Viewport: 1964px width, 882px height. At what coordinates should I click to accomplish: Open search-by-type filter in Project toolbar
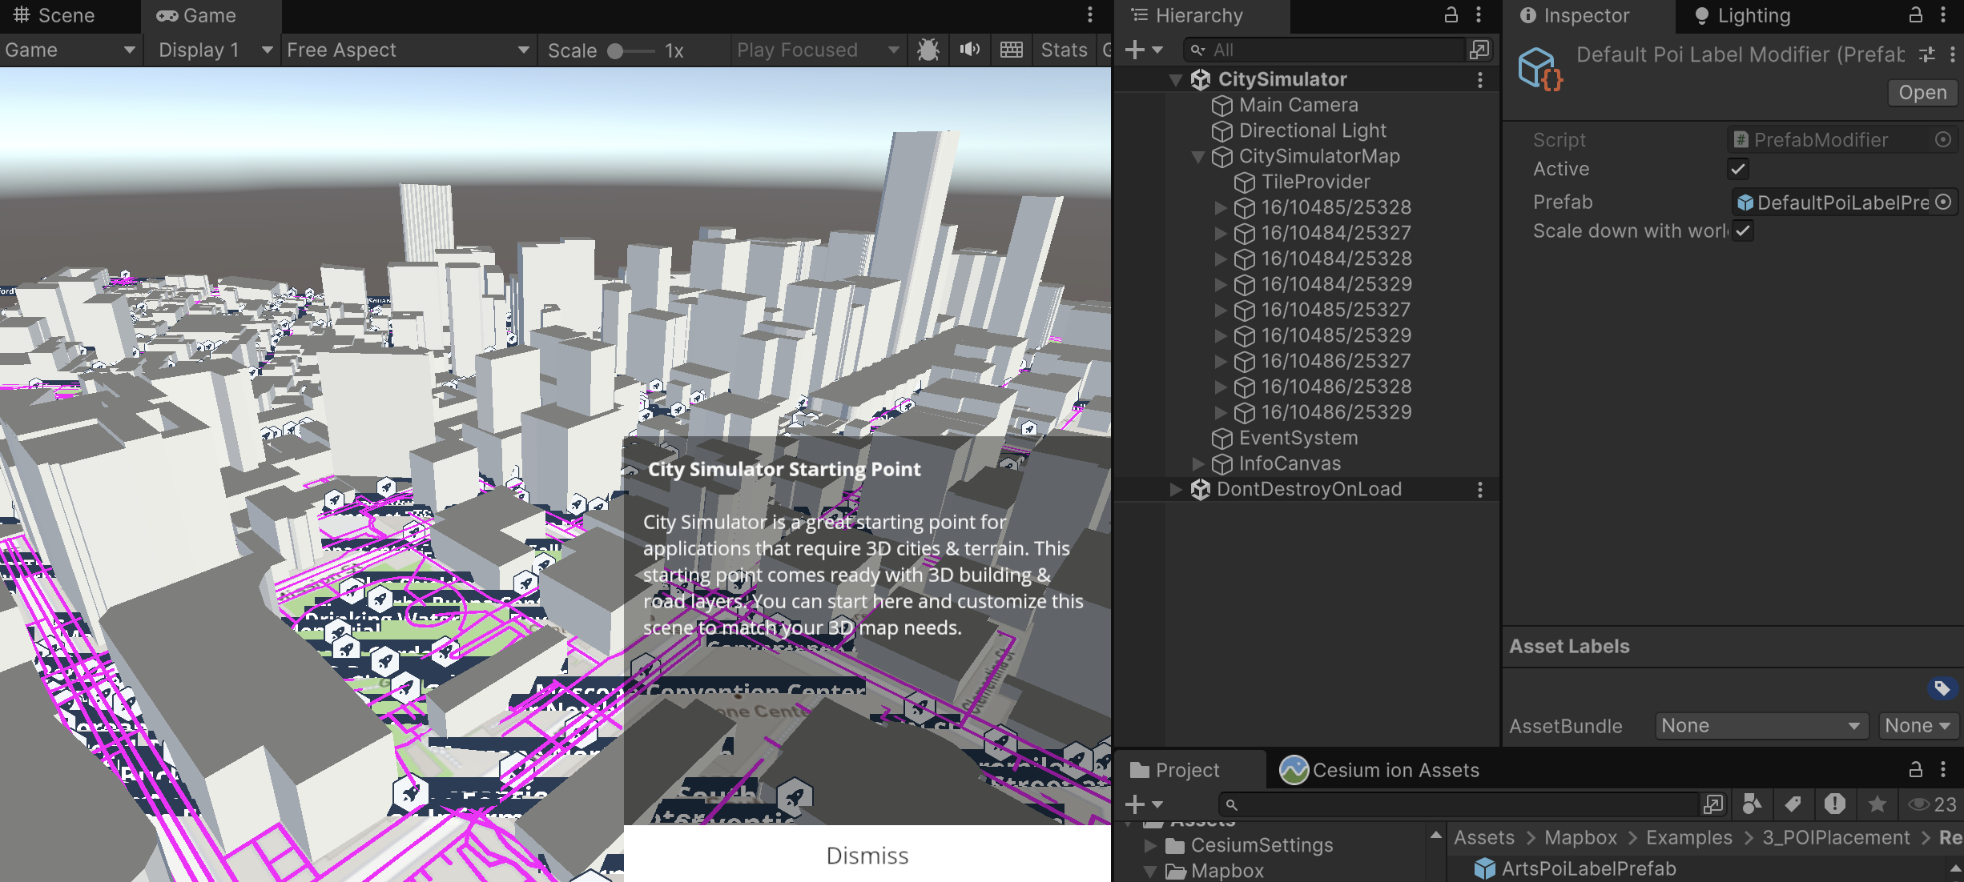point(1752,804)
